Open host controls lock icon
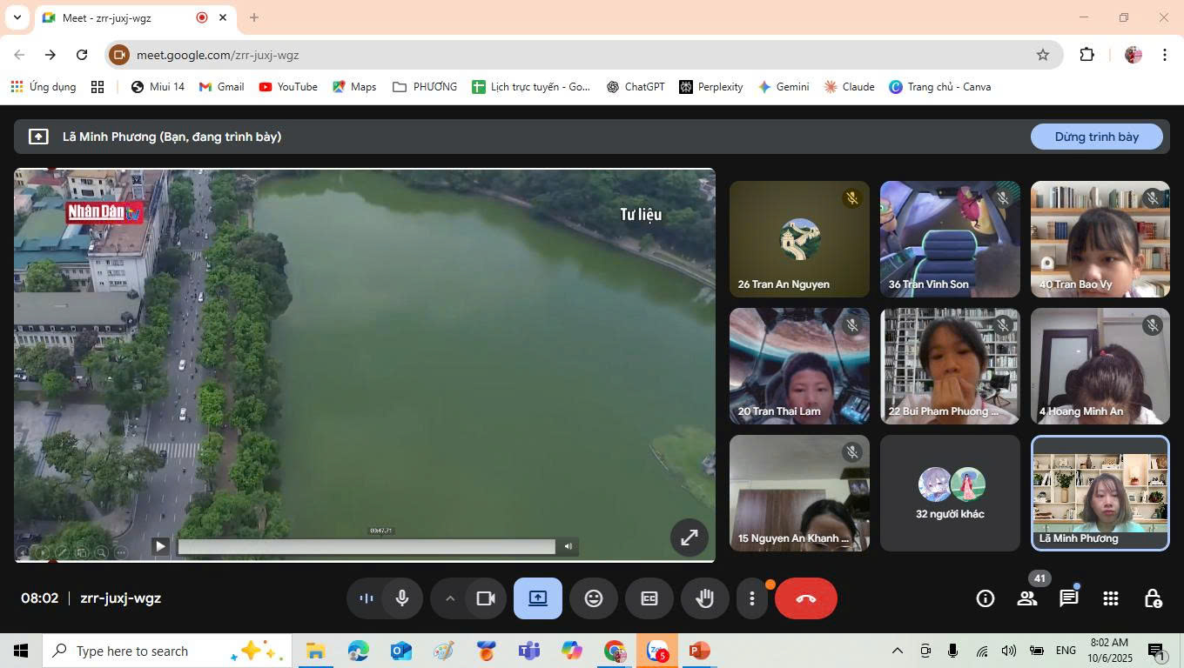1184x668 pixels. point(1153,598)
